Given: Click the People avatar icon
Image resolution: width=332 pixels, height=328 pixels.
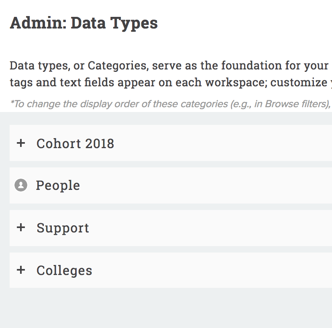Looking at the screenshot, I should (21, 185).
